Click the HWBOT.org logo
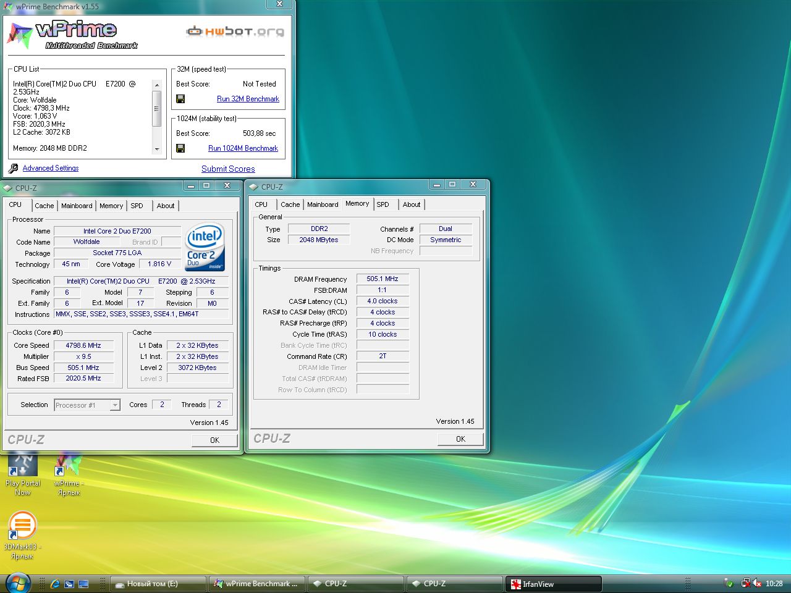Viewport: 791px width, 593px height. (x=235, y=31)
